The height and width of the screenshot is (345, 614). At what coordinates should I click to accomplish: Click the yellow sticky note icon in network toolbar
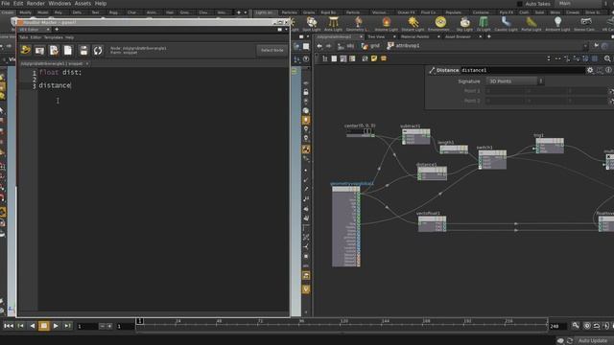tap(374, 58)
